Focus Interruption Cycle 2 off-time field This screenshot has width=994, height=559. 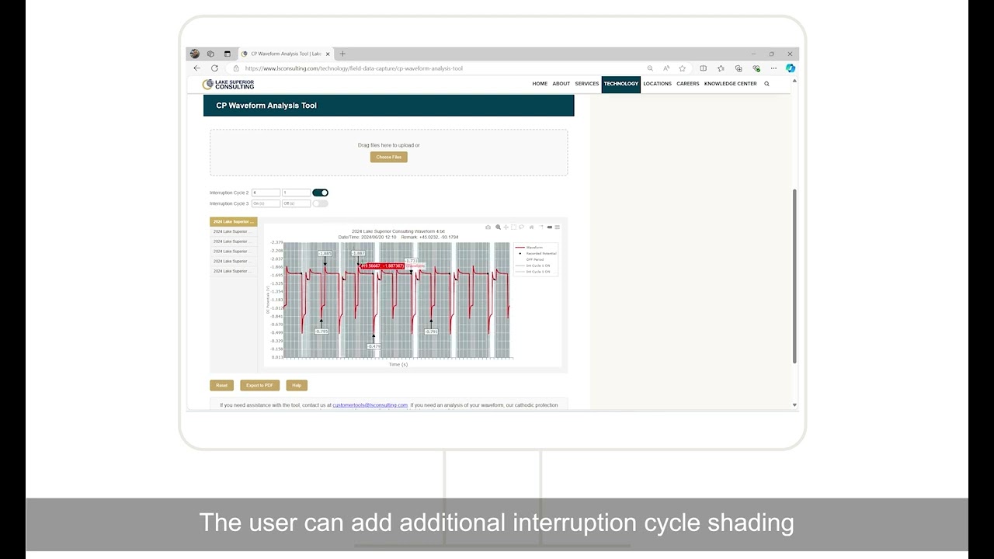296,193
